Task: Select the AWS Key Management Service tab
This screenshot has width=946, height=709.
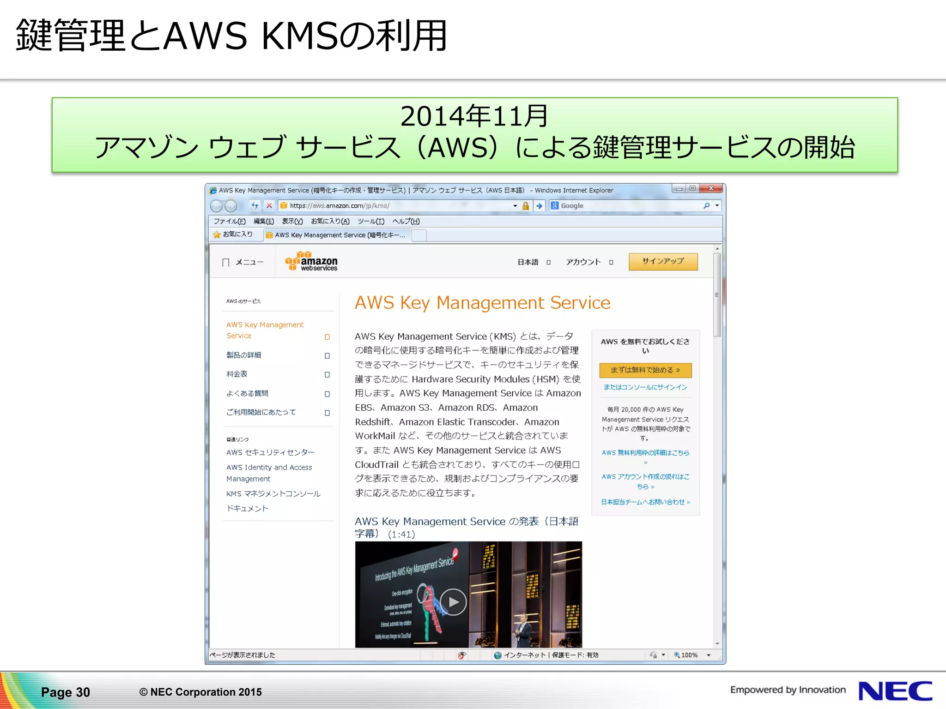Action: [x=337, y=235]
